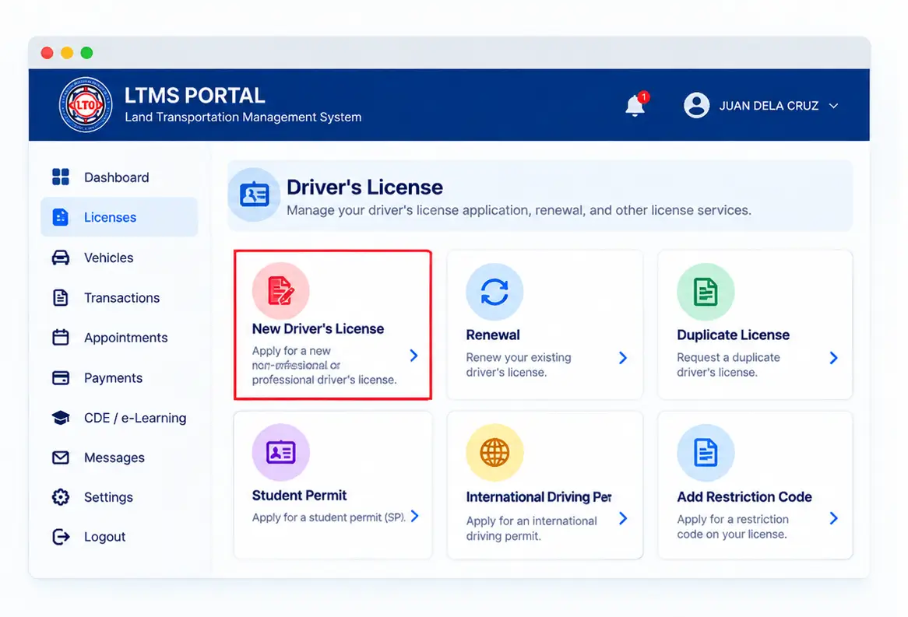The image size is (908, 617).
Task: Click the Logout arrow icon
Action: [x=61, y=537]
